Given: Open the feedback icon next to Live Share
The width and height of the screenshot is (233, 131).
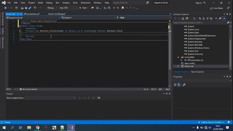Looking at the screenshot, I should tap(228, 8).
